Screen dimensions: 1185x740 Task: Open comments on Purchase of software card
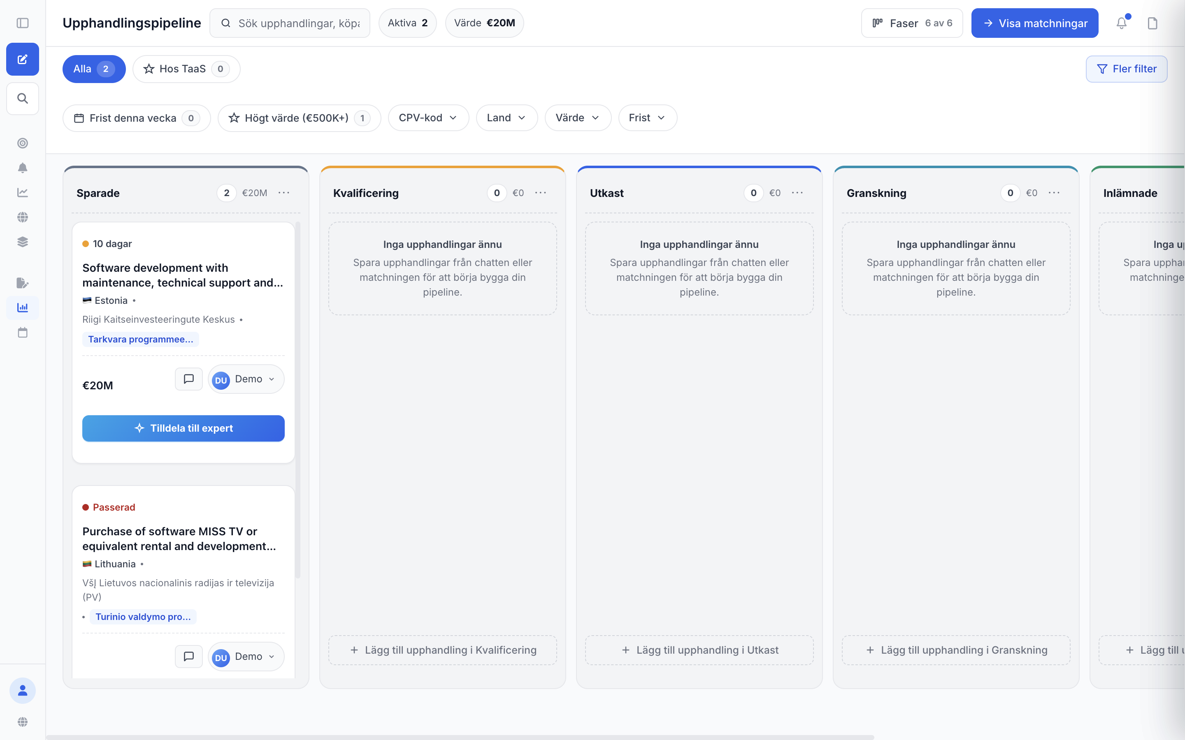click(x=188, y=656)
